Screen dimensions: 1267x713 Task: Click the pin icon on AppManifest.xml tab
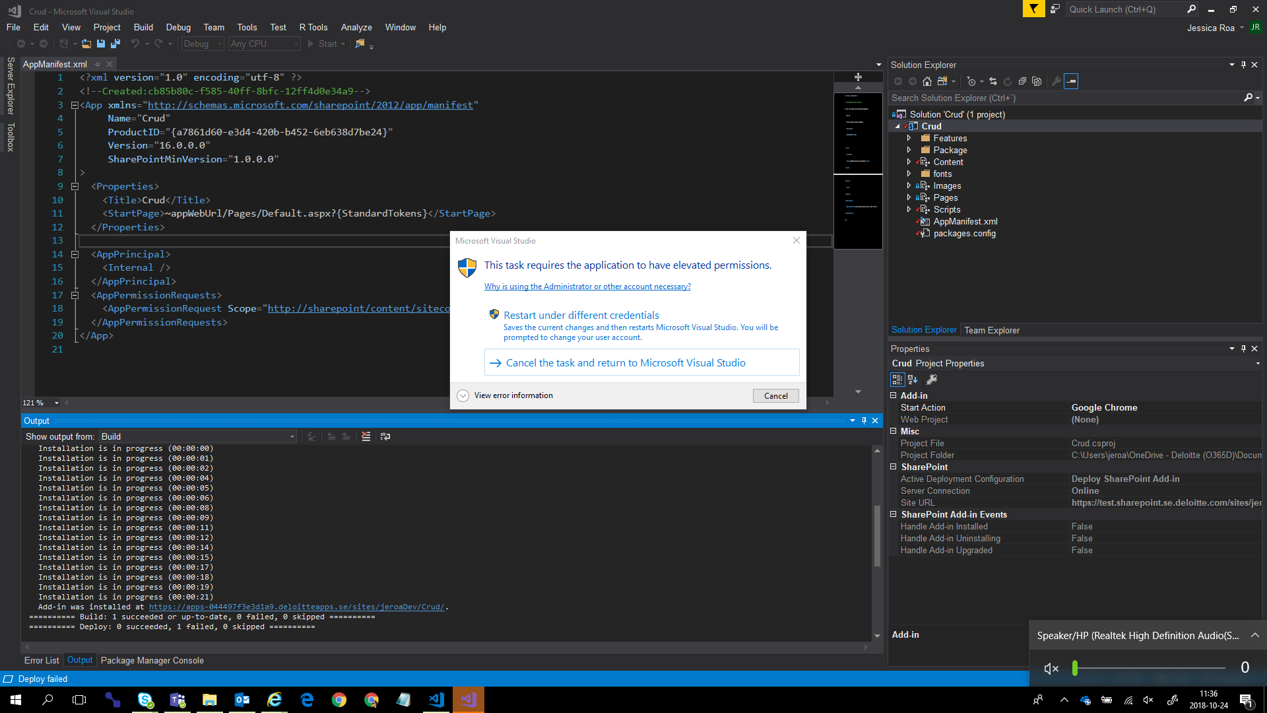(97, 64)
